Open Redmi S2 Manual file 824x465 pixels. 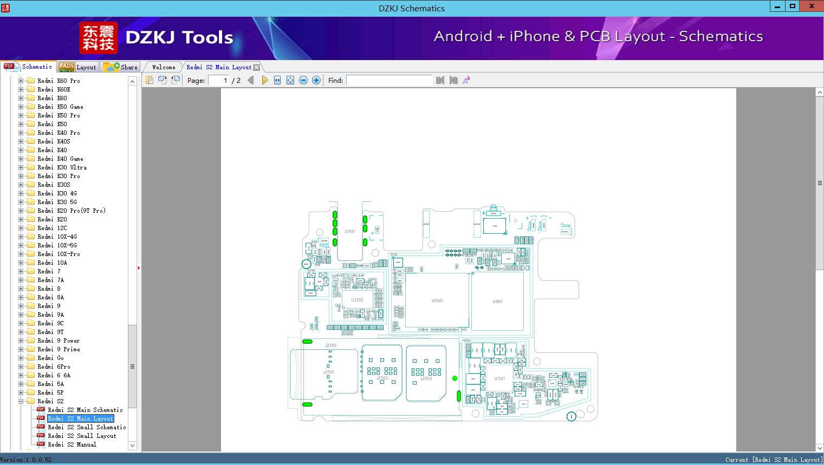tap(72, 444)
